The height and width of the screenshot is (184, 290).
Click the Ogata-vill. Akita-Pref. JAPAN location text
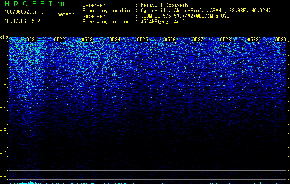point(206,11)
